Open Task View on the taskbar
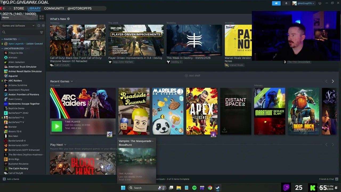This screenshot has width=341, height=192. pyautogui.click(x=171, y=188)
